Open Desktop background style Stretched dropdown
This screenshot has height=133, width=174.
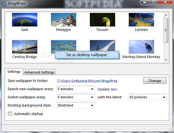point(76,105)
